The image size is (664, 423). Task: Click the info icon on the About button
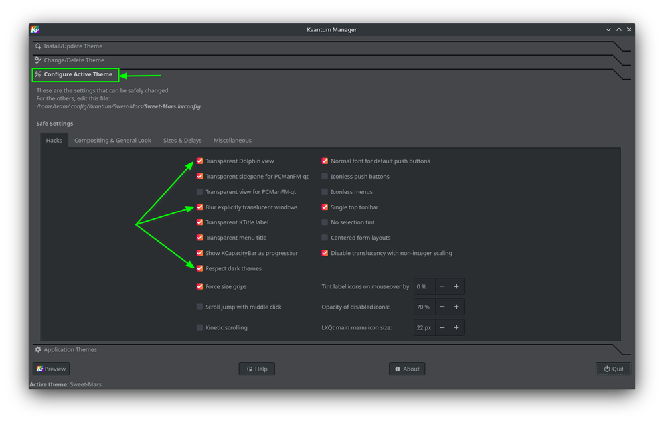coord(396,369)
